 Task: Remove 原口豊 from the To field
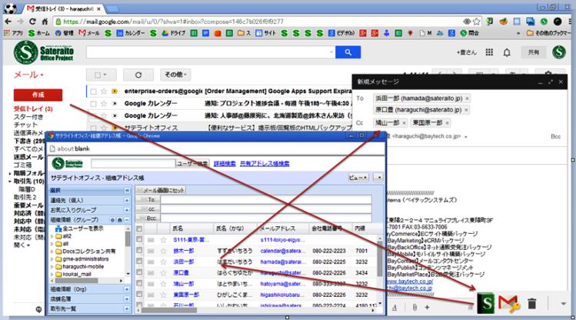pos(466,110)
